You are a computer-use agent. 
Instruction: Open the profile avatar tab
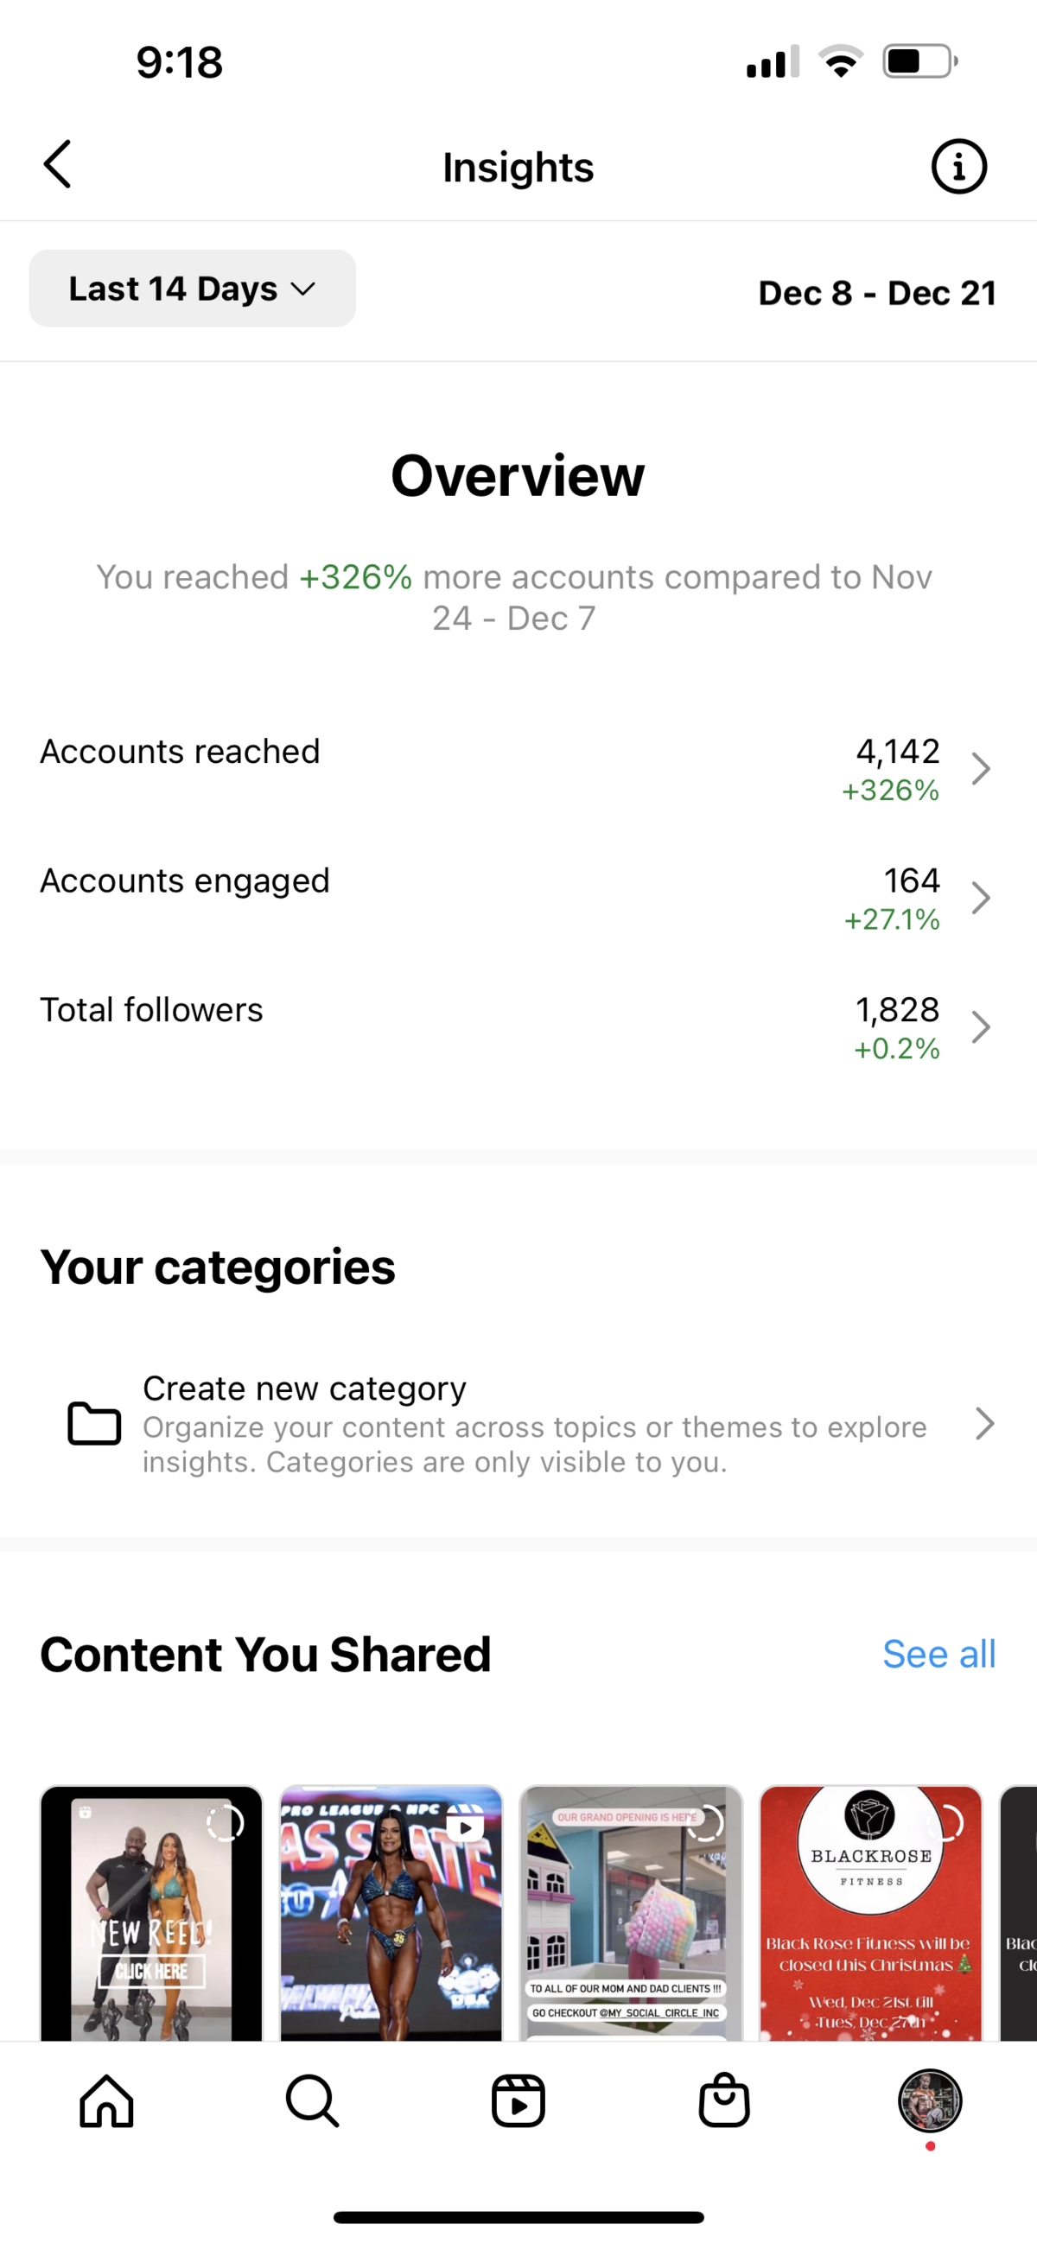[930, 2100]
